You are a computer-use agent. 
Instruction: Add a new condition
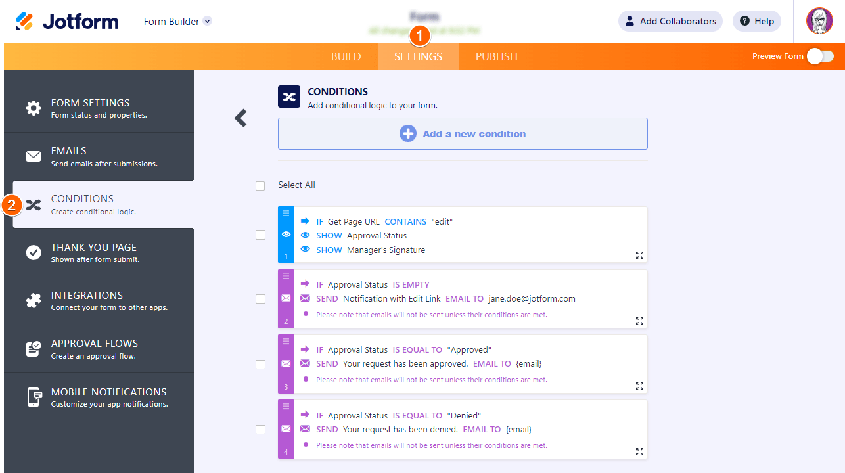pos(463,134)
